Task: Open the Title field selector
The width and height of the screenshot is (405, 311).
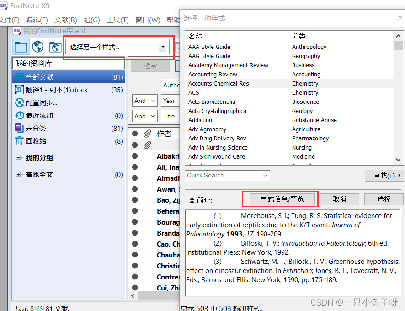Action: [x=170, y=116]
